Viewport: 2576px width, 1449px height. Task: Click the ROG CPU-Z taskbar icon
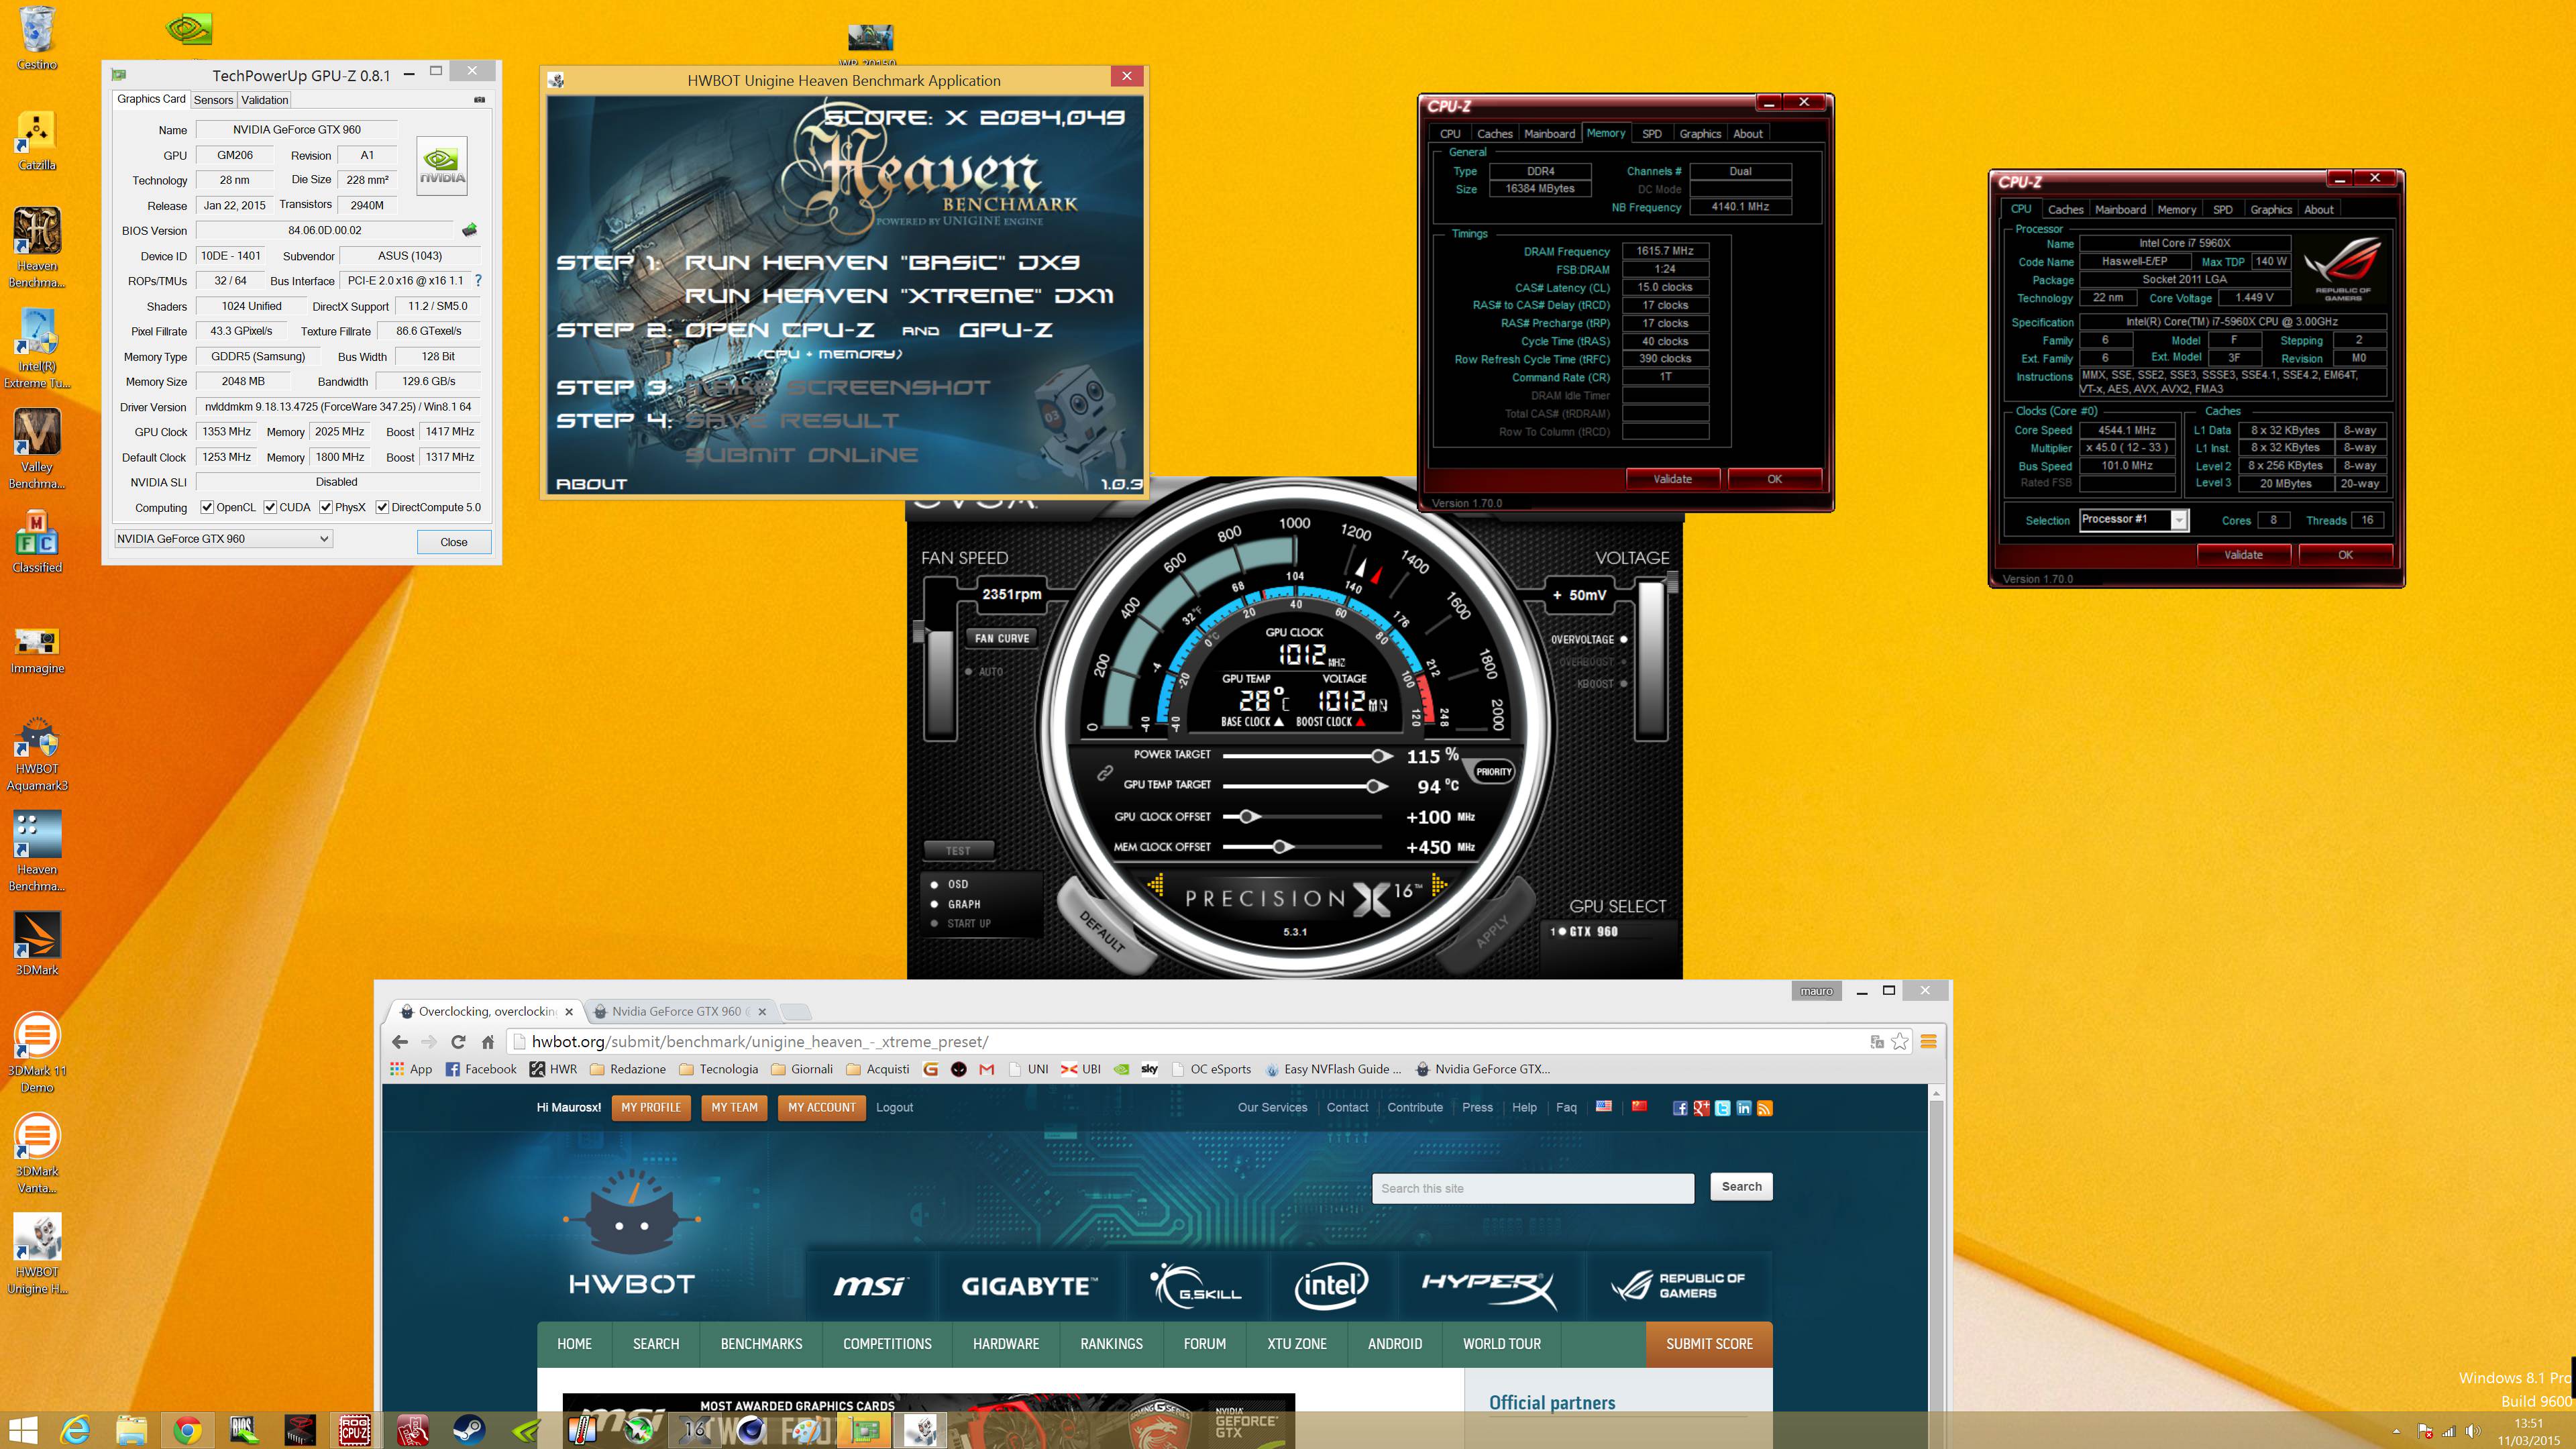pyautogui.click(x=355, y=1430)
